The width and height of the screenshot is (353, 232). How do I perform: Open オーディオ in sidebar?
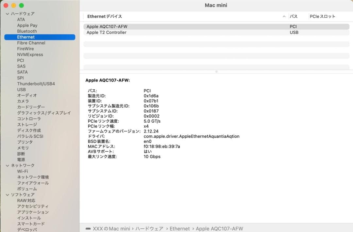pyautogui.click(x=27, y=96)
